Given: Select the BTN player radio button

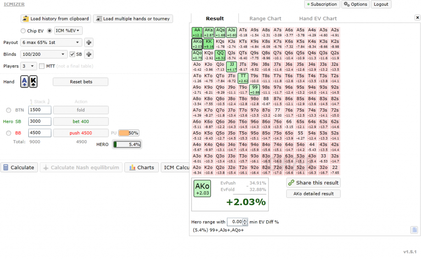Looking at the screenshot, I should (9, 110).
